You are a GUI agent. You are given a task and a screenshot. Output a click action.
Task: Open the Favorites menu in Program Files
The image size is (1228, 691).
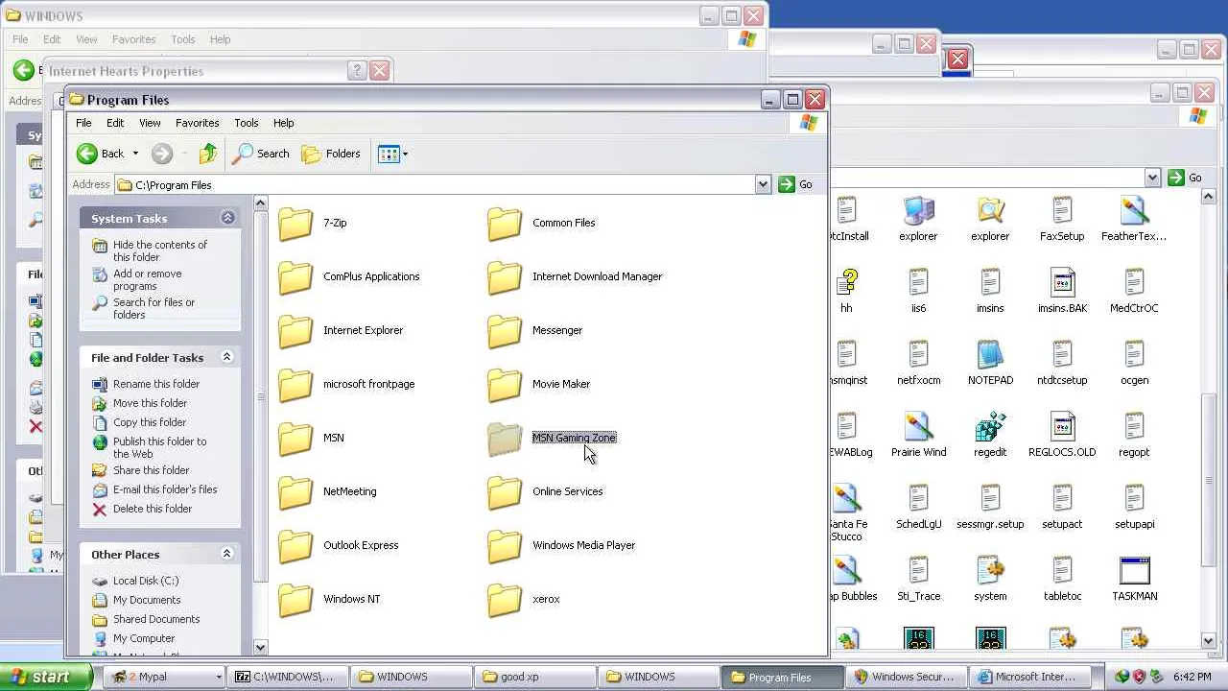pyautogui.click(x=198, y=123)
